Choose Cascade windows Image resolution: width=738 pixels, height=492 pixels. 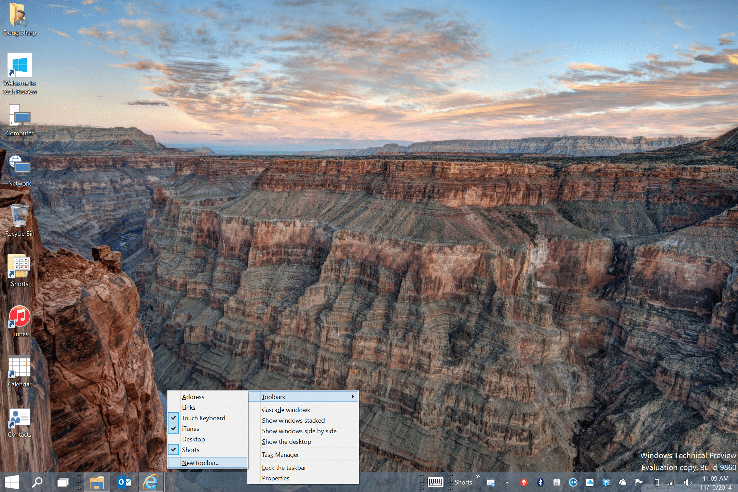pyautogui.click(x=303, y=410)
